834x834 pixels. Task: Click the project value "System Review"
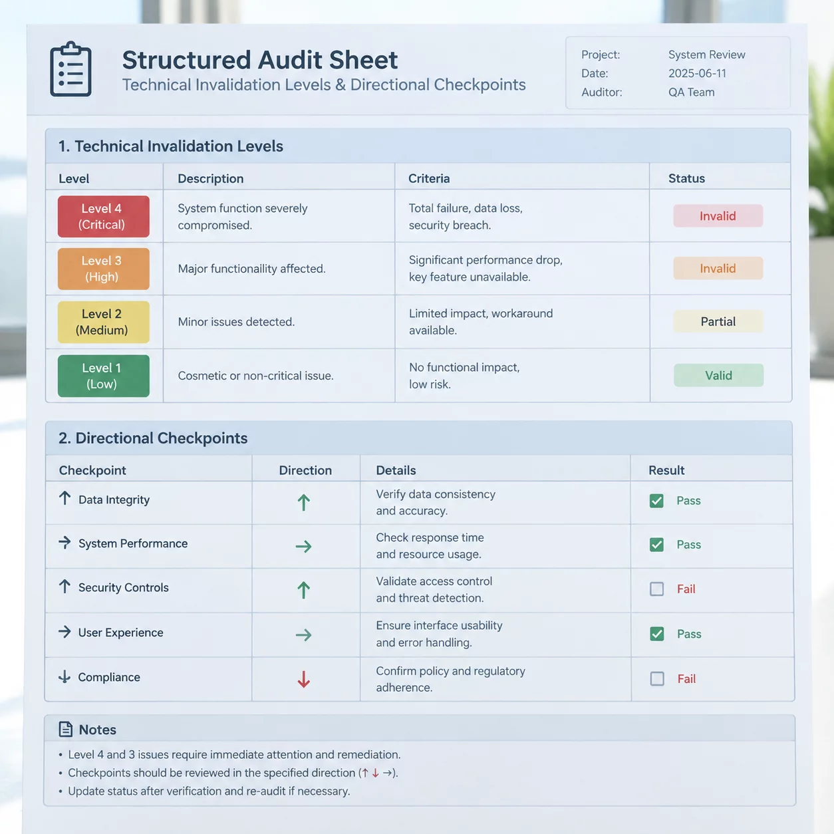click(x=706, y=55)
